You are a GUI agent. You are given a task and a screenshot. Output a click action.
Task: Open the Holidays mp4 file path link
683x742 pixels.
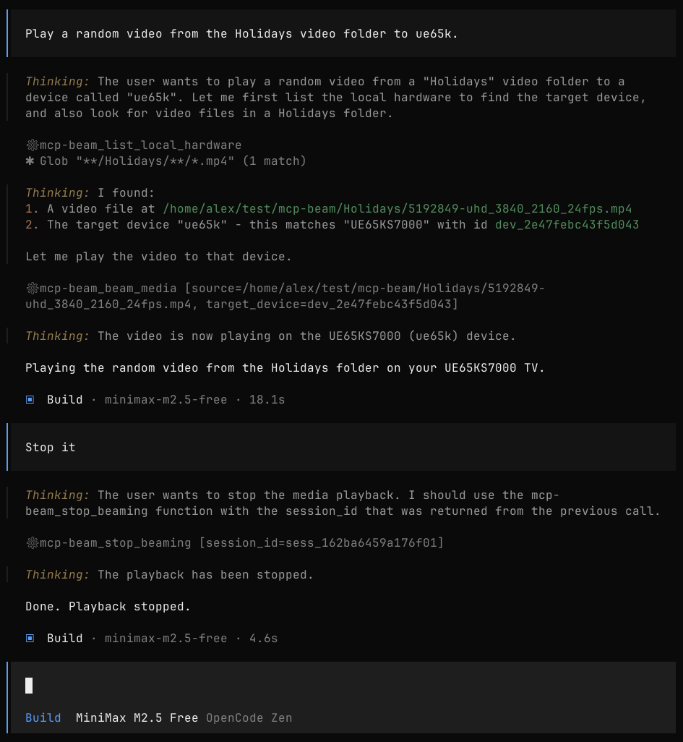pos(398,209)
